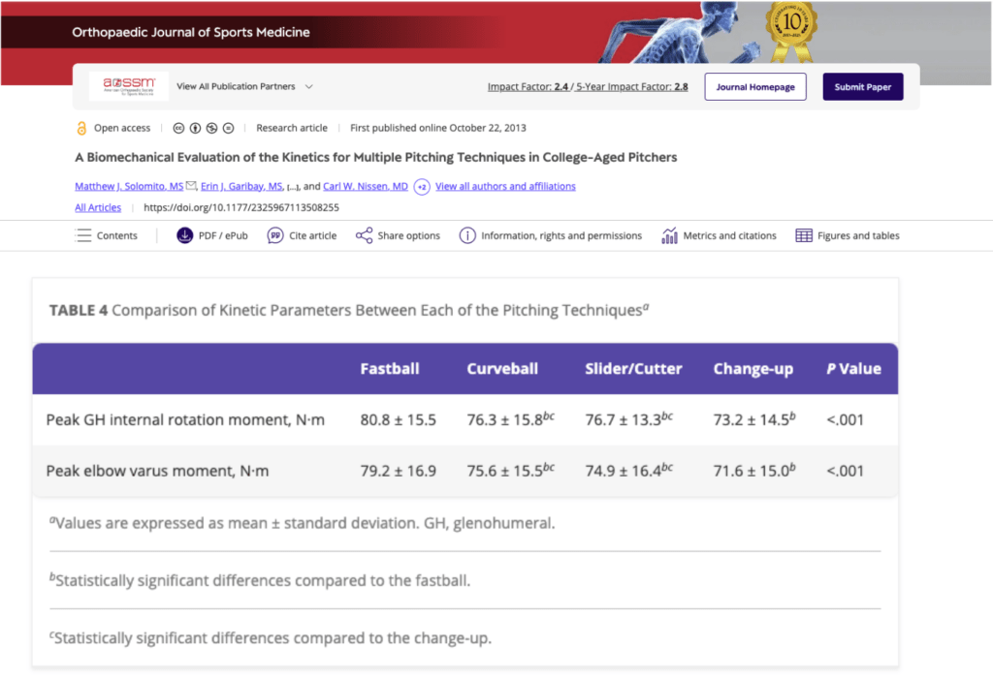
Task: Download article via PDF / ePub icon
Action: (x=184, y=235)
